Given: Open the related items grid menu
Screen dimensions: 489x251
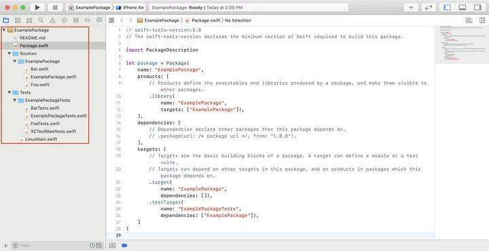Looking at the screenshot, I should (111, 20).
